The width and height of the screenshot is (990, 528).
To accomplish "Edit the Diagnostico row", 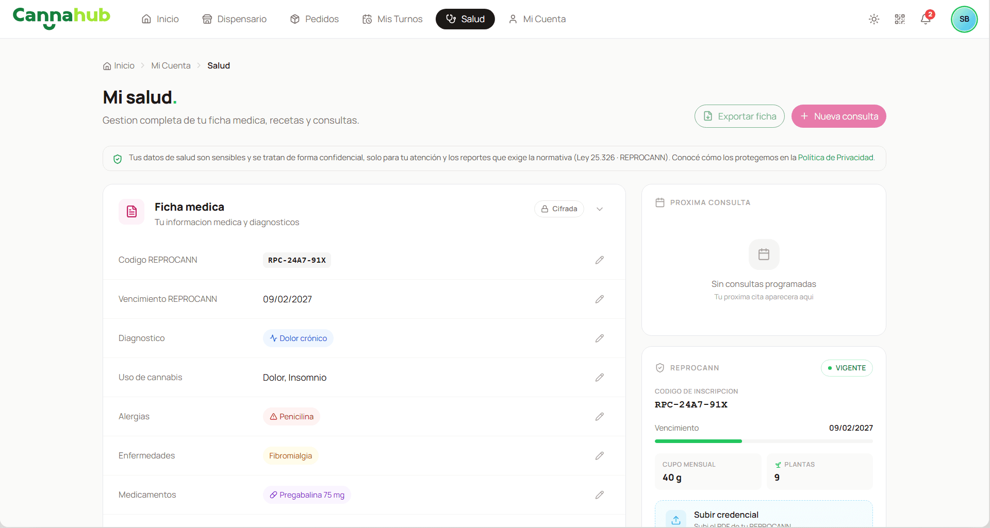I will [x=600, y=338].
